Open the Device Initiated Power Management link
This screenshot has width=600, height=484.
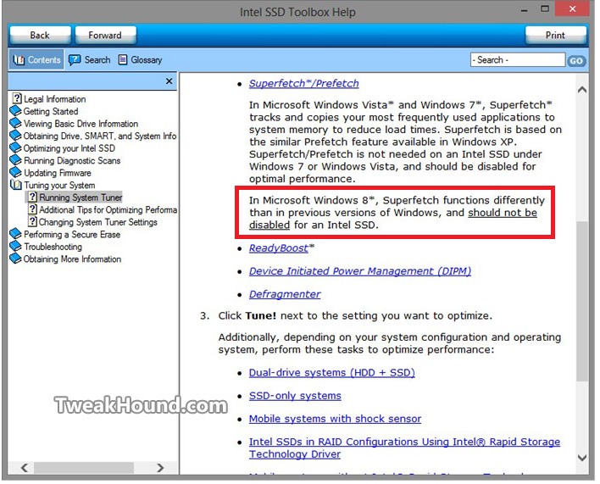[359, 271]
